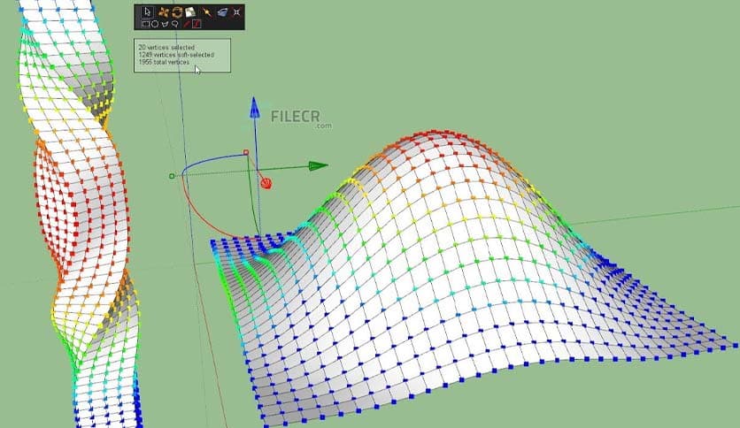Choose polygon selection mode icon
This screenshot has width=740, height=428.
click(x=165, y=24)
